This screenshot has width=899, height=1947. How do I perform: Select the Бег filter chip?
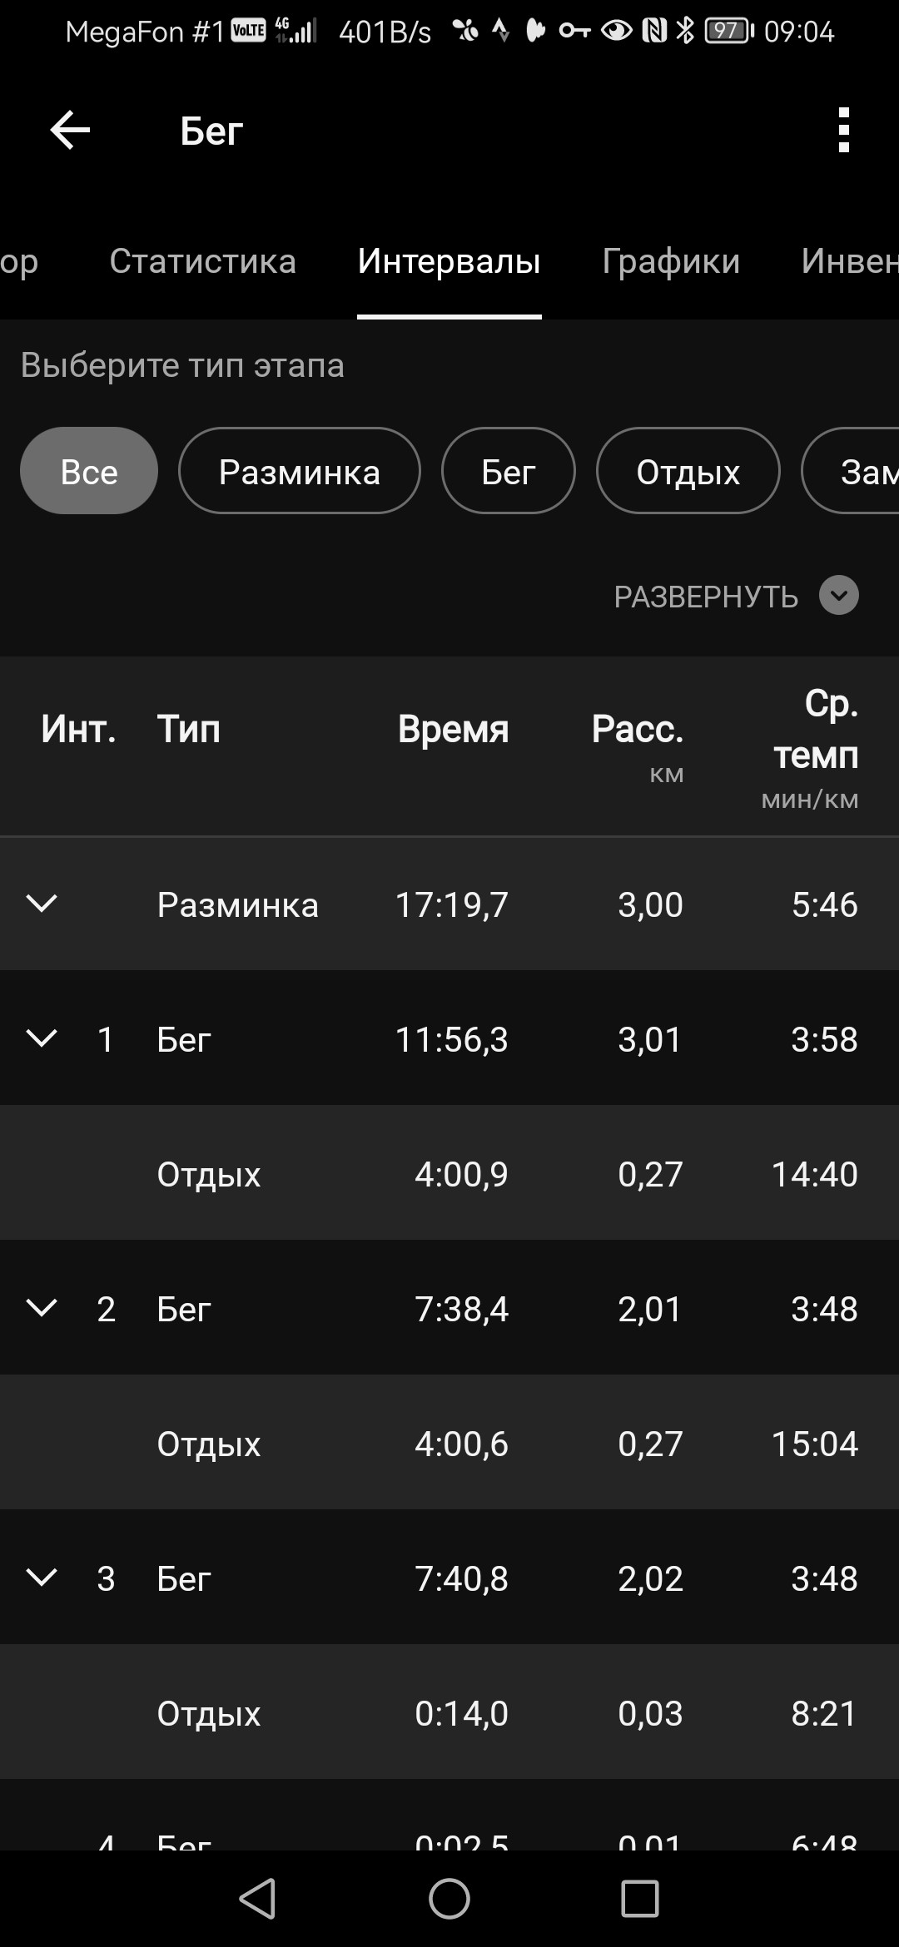509,471
